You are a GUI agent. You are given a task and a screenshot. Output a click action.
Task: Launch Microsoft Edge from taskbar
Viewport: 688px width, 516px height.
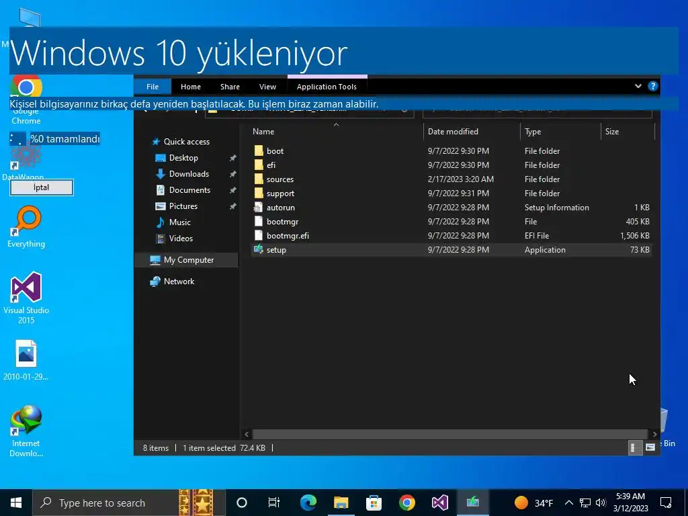(x=308, y=503)
